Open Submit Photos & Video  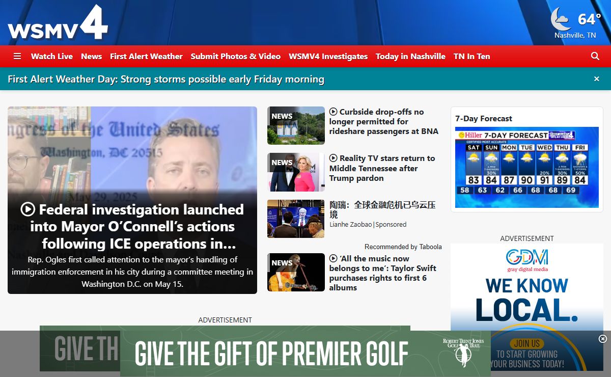tap(236, 57)
